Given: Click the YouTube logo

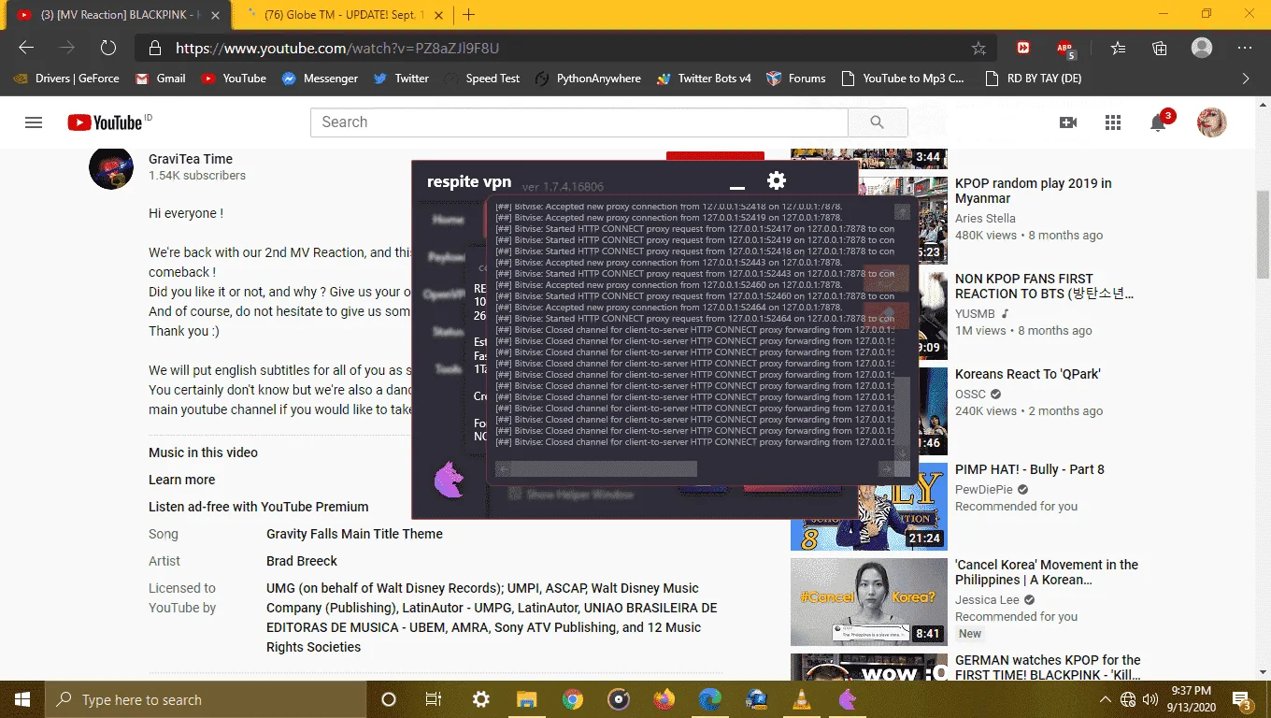Looking at the screenshot, I should [105, 122].
